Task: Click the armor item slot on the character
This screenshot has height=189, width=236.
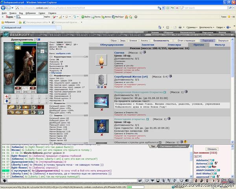Action: pyautogui.click(x=9, y=78)
